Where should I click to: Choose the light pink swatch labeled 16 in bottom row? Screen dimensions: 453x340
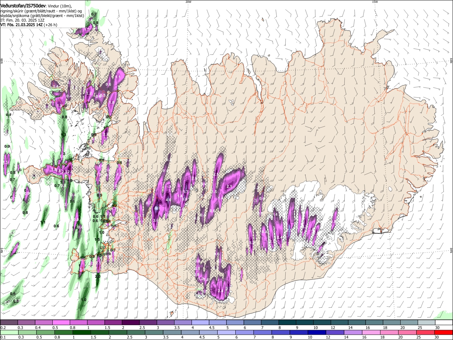click(372, 332)
